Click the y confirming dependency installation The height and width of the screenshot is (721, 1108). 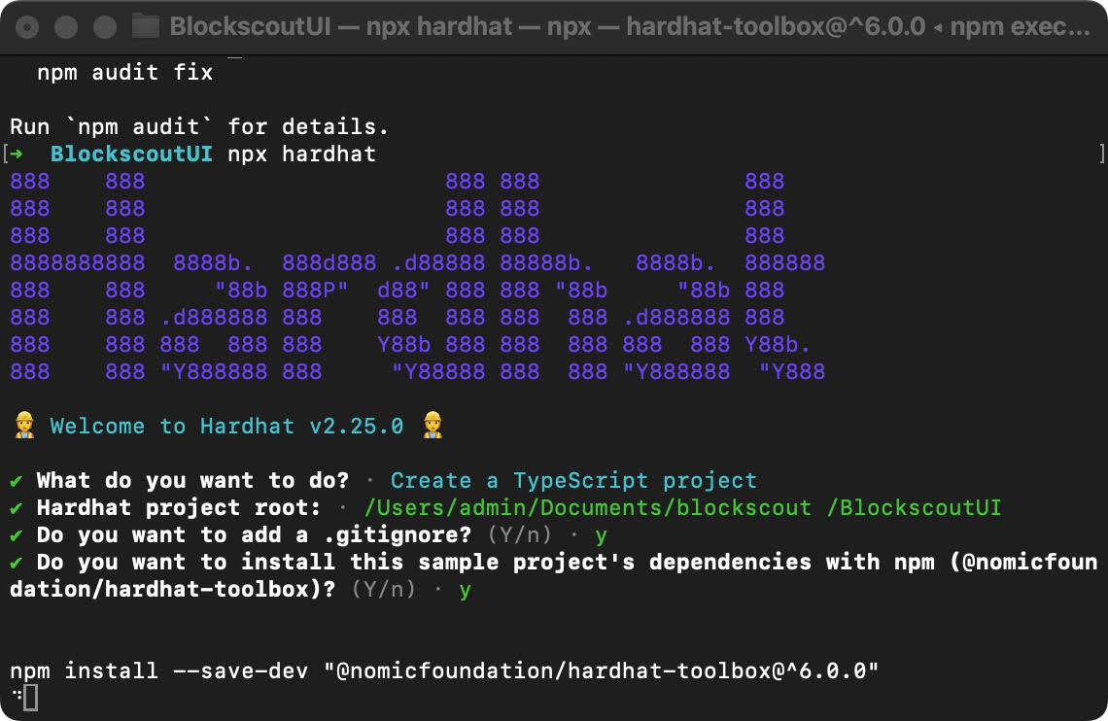point(464,589)
